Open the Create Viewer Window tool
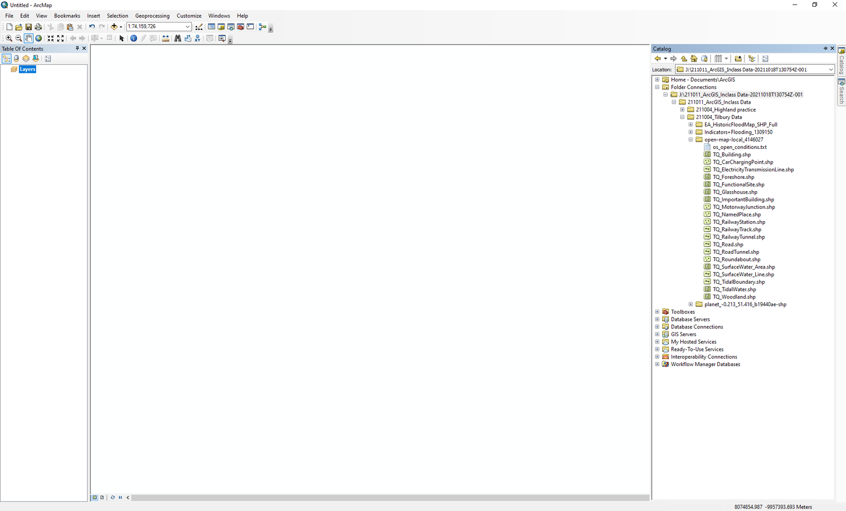The image size is (846, 511). 222,38
